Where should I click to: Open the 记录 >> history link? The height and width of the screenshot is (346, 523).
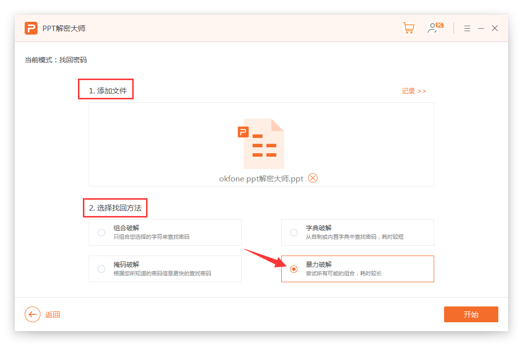413,91
